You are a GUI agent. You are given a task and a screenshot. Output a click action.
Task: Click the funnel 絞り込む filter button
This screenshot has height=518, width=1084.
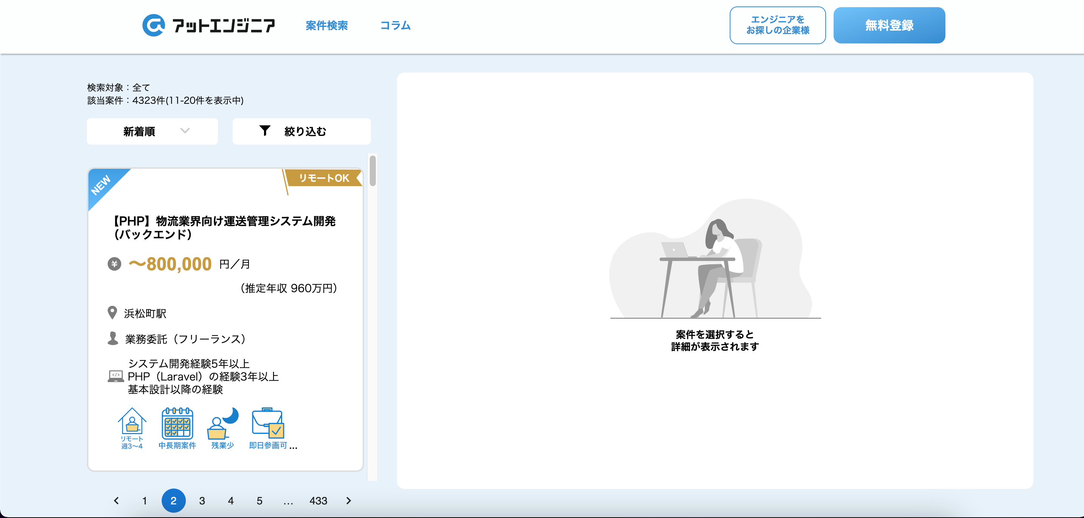coord(301,131)
